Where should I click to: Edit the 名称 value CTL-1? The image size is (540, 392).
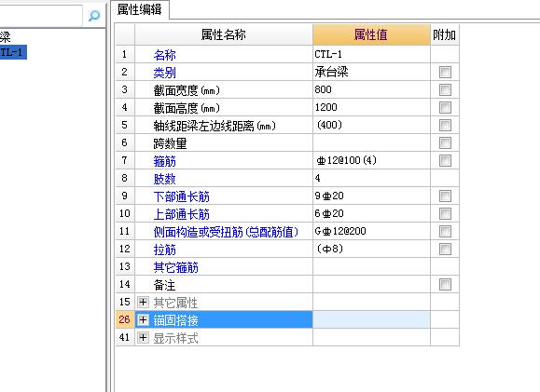point(371,54)
